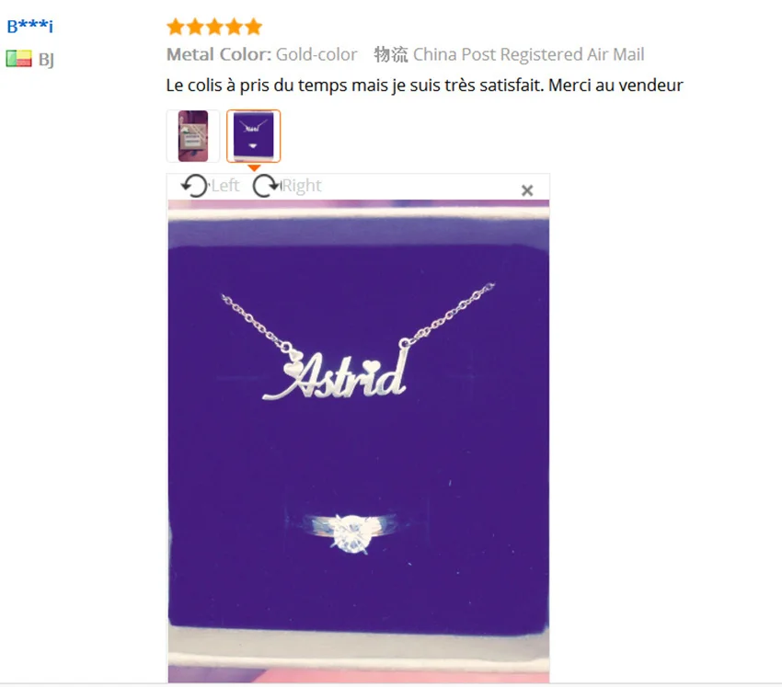Select the highlighted purple box thumbnail

click(253, 136)
